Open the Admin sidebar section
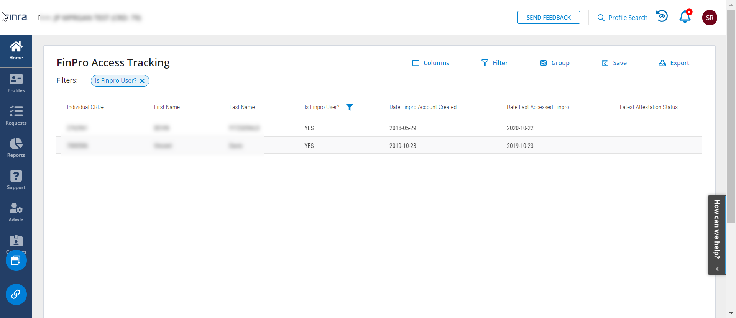The image size is (736, 318). [x=16, y=213]
